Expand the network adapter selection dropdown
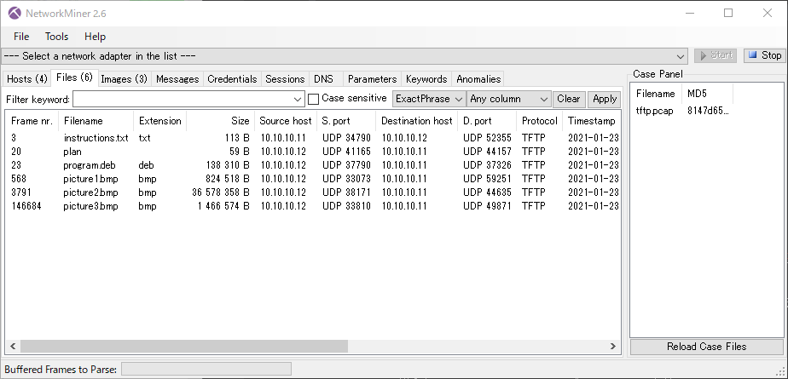The image size is (788, 379). coord(681,56)
